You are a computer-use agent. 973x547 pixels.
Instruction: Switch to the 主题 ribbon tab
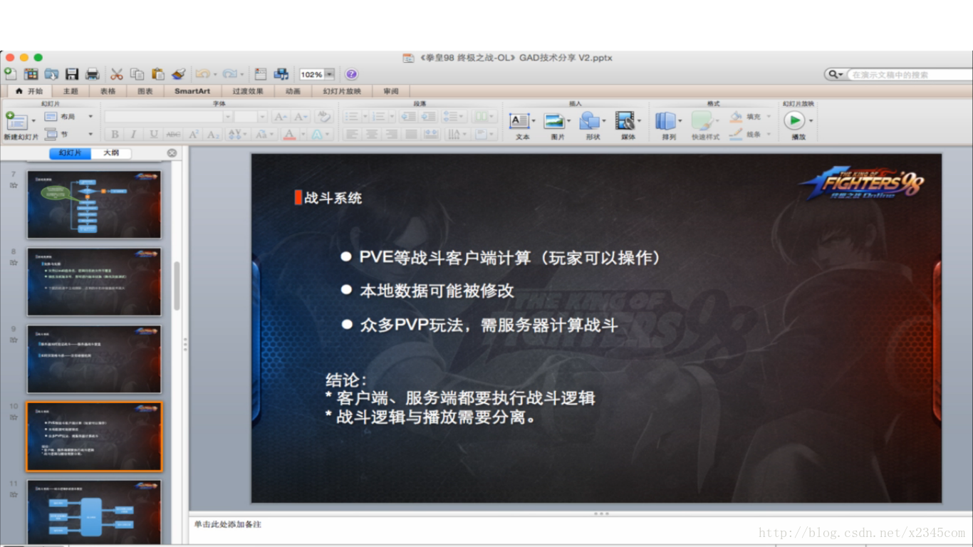click(x=71, y=91)
